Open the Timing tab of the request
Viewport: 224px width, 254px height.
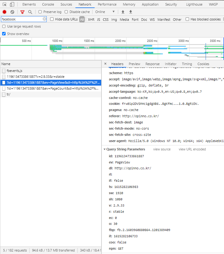point(187,64)
